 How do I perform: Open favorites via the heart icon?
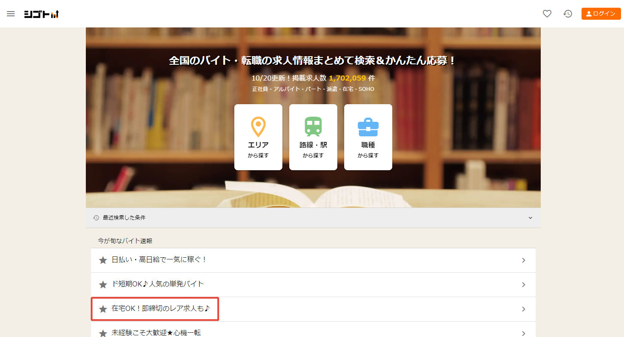pyautogui.click(x=547, y=14)
